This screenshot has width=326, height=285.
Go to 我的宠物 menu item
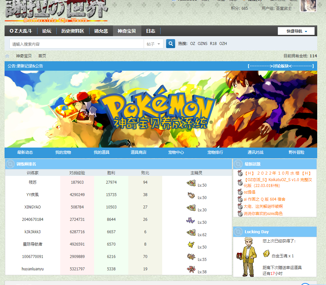(63, 152)
